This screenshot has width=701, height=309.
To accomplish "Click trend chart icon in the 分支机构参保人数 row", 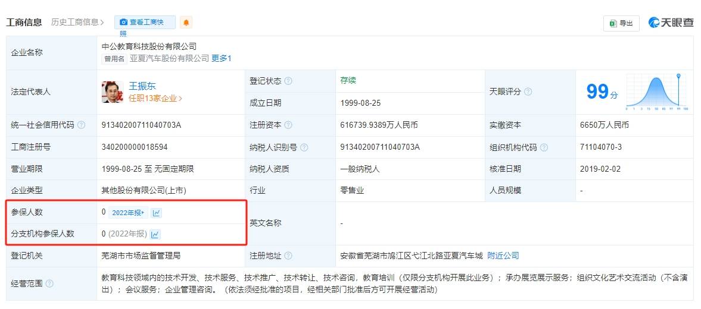I will (x=155, y=234).
